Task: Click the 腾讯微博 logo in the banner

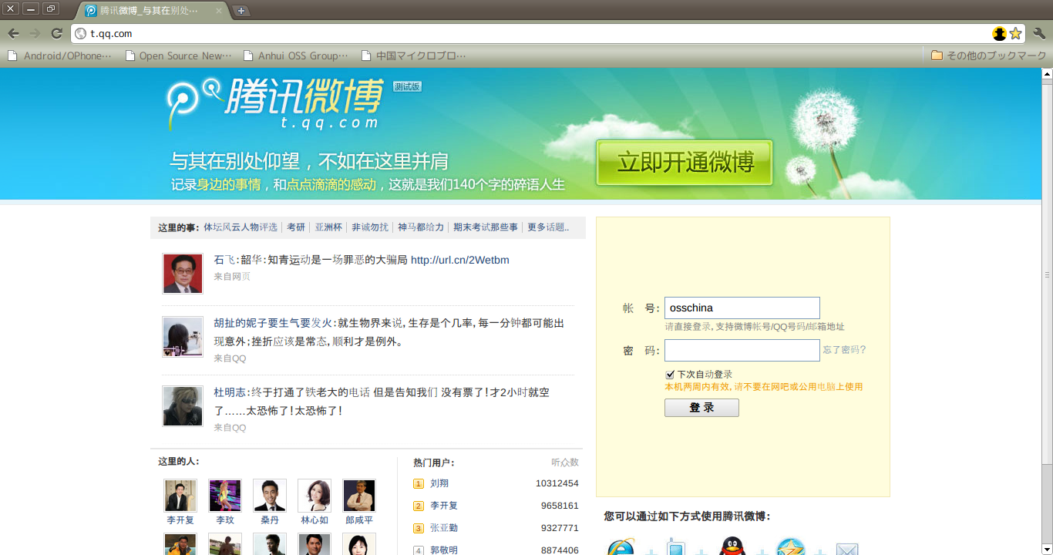Action: [275, 103]
